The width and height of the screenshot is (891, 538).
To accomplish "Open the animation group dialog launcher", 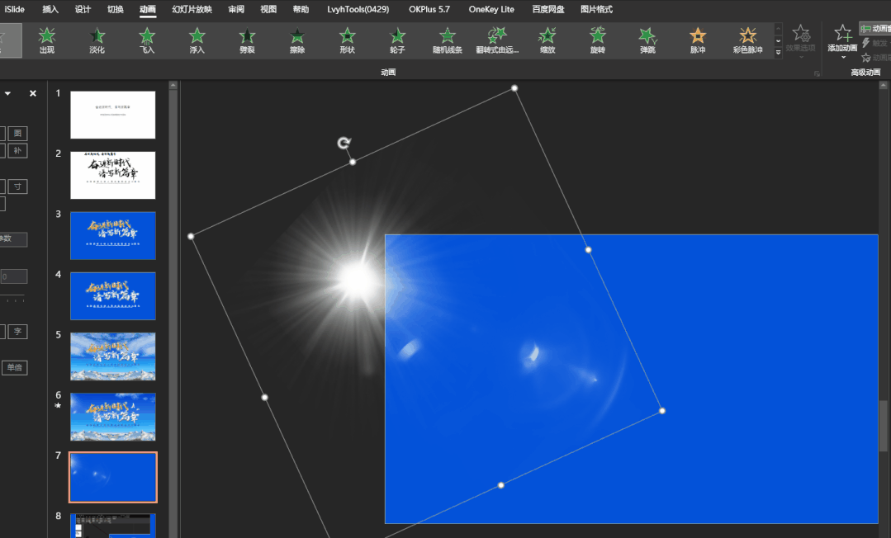I will pyautogui.click(x=818, y=73).
